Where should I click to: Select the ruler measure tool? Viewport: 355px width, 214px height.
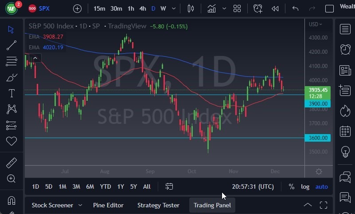tap(12, 163)
